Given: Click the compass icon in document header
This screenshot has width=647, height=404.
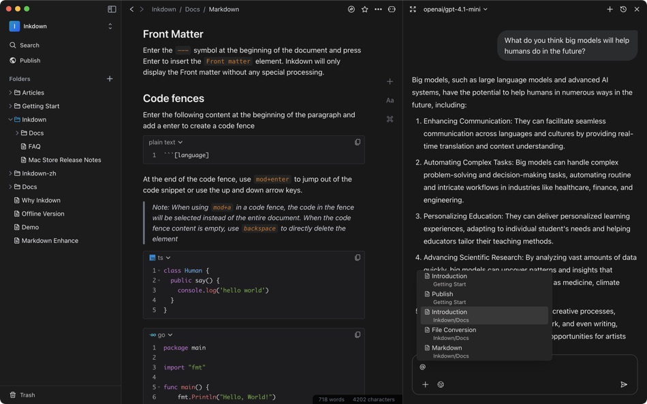Looking at the screenshot, I should [351, 9].
